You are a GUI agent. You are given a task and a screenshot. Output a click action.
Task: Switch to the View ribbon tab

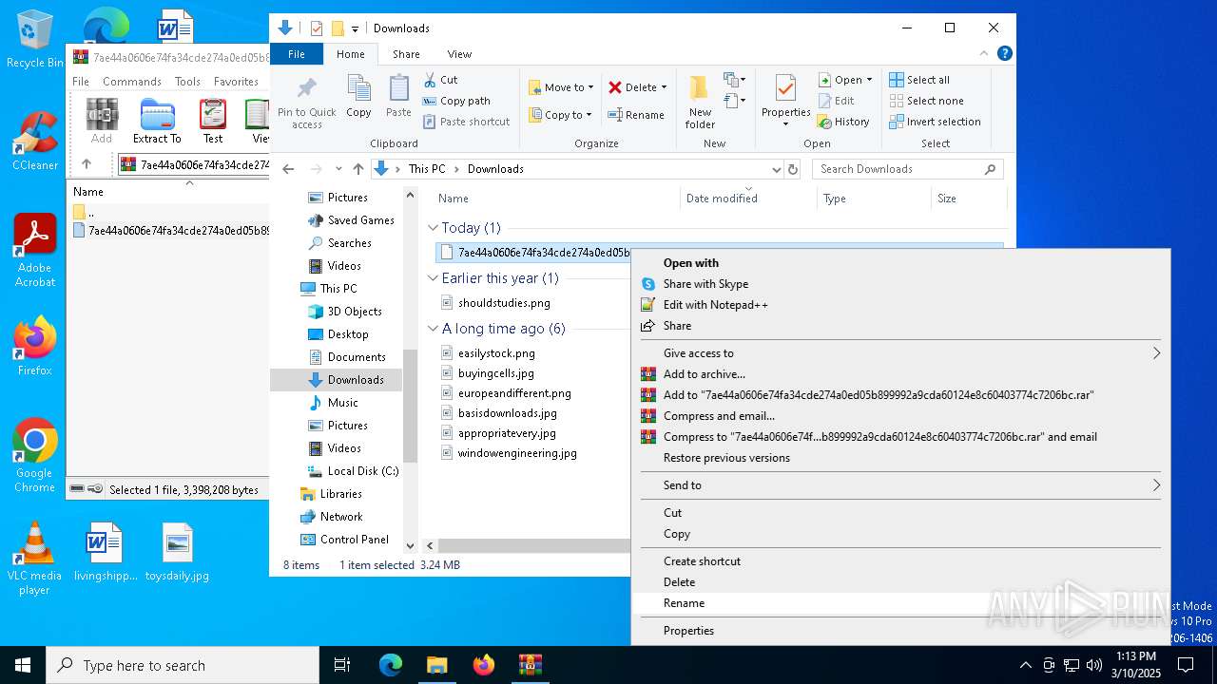click(459, 54)
